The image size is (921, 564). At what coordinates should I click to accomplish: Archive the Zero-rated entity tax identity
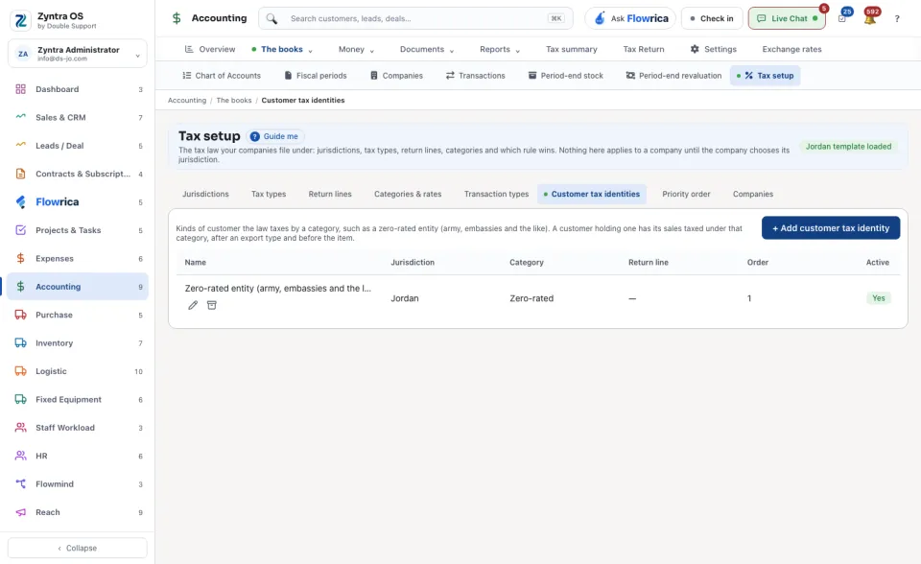(x=211, y=305)
